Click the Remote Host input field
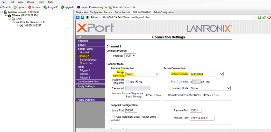The height and width of the screenshot is (132, 271). coord(202,118)
